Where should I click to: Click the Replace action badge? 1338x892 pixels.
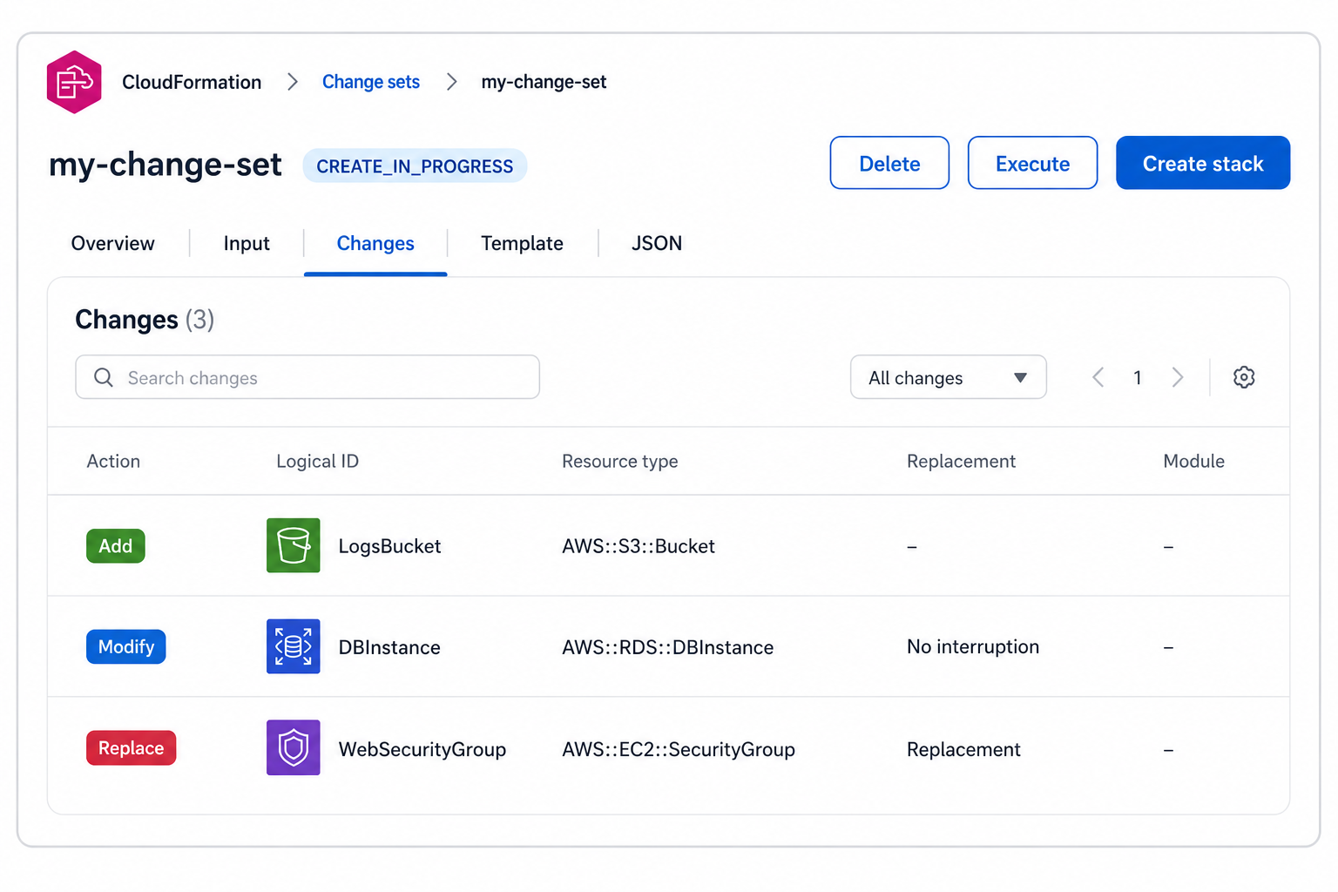132,748
